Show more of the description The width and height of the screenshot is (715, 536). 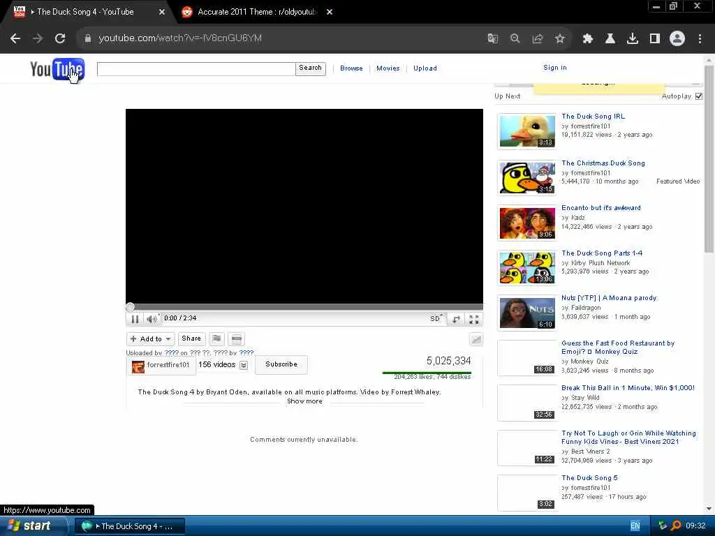pos(304,401)
